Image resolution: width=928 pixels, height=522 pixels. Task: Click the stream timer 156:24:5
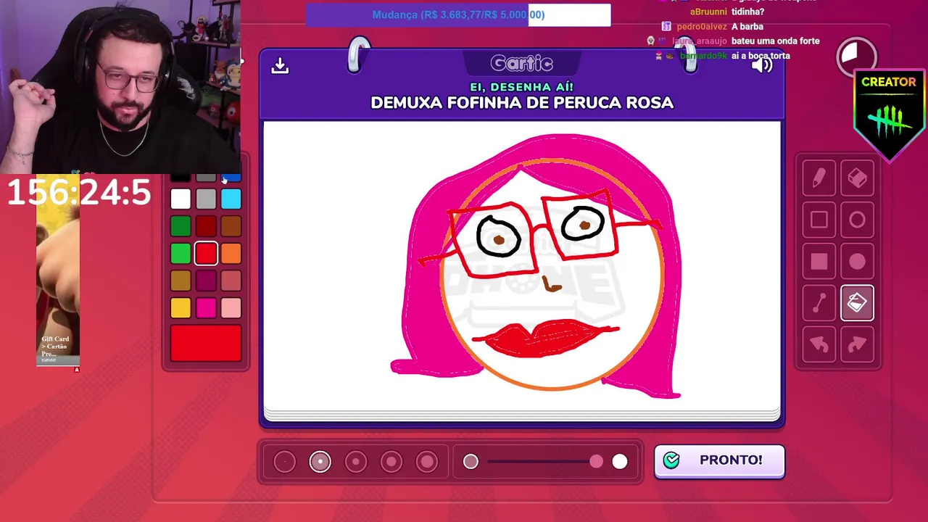coord(79,193)
